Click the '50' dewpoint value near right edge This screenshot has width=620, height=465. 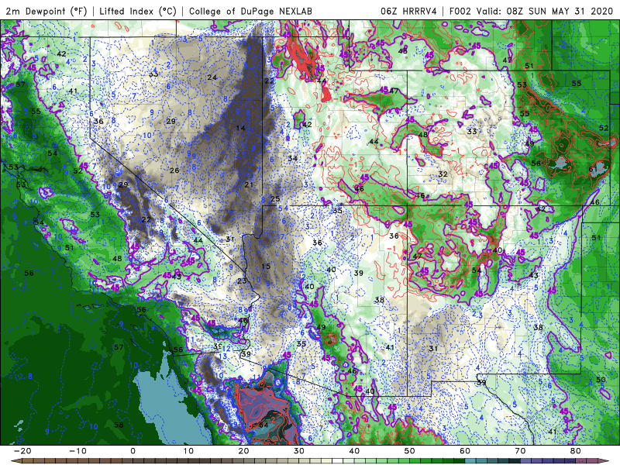[x=601, y=380]
